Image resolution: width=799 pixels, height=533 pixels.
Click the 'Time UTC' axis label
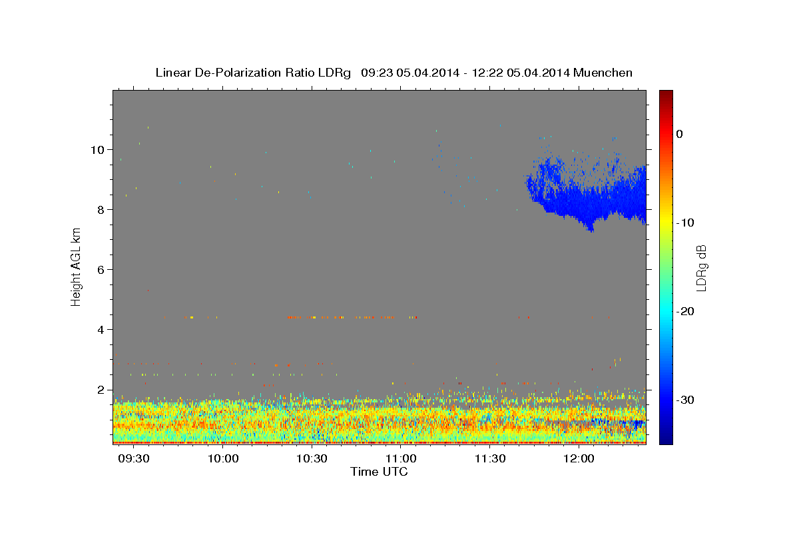tap(379, 472)
